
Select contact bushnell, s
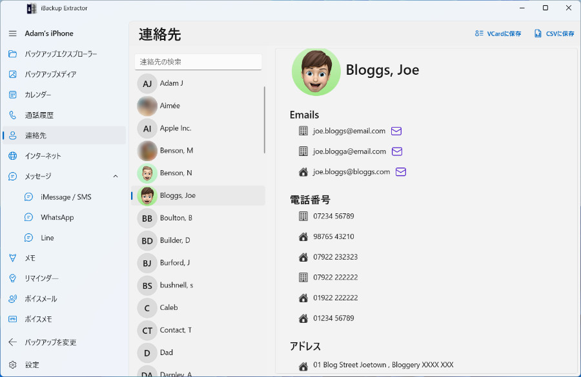click(198, 285)
